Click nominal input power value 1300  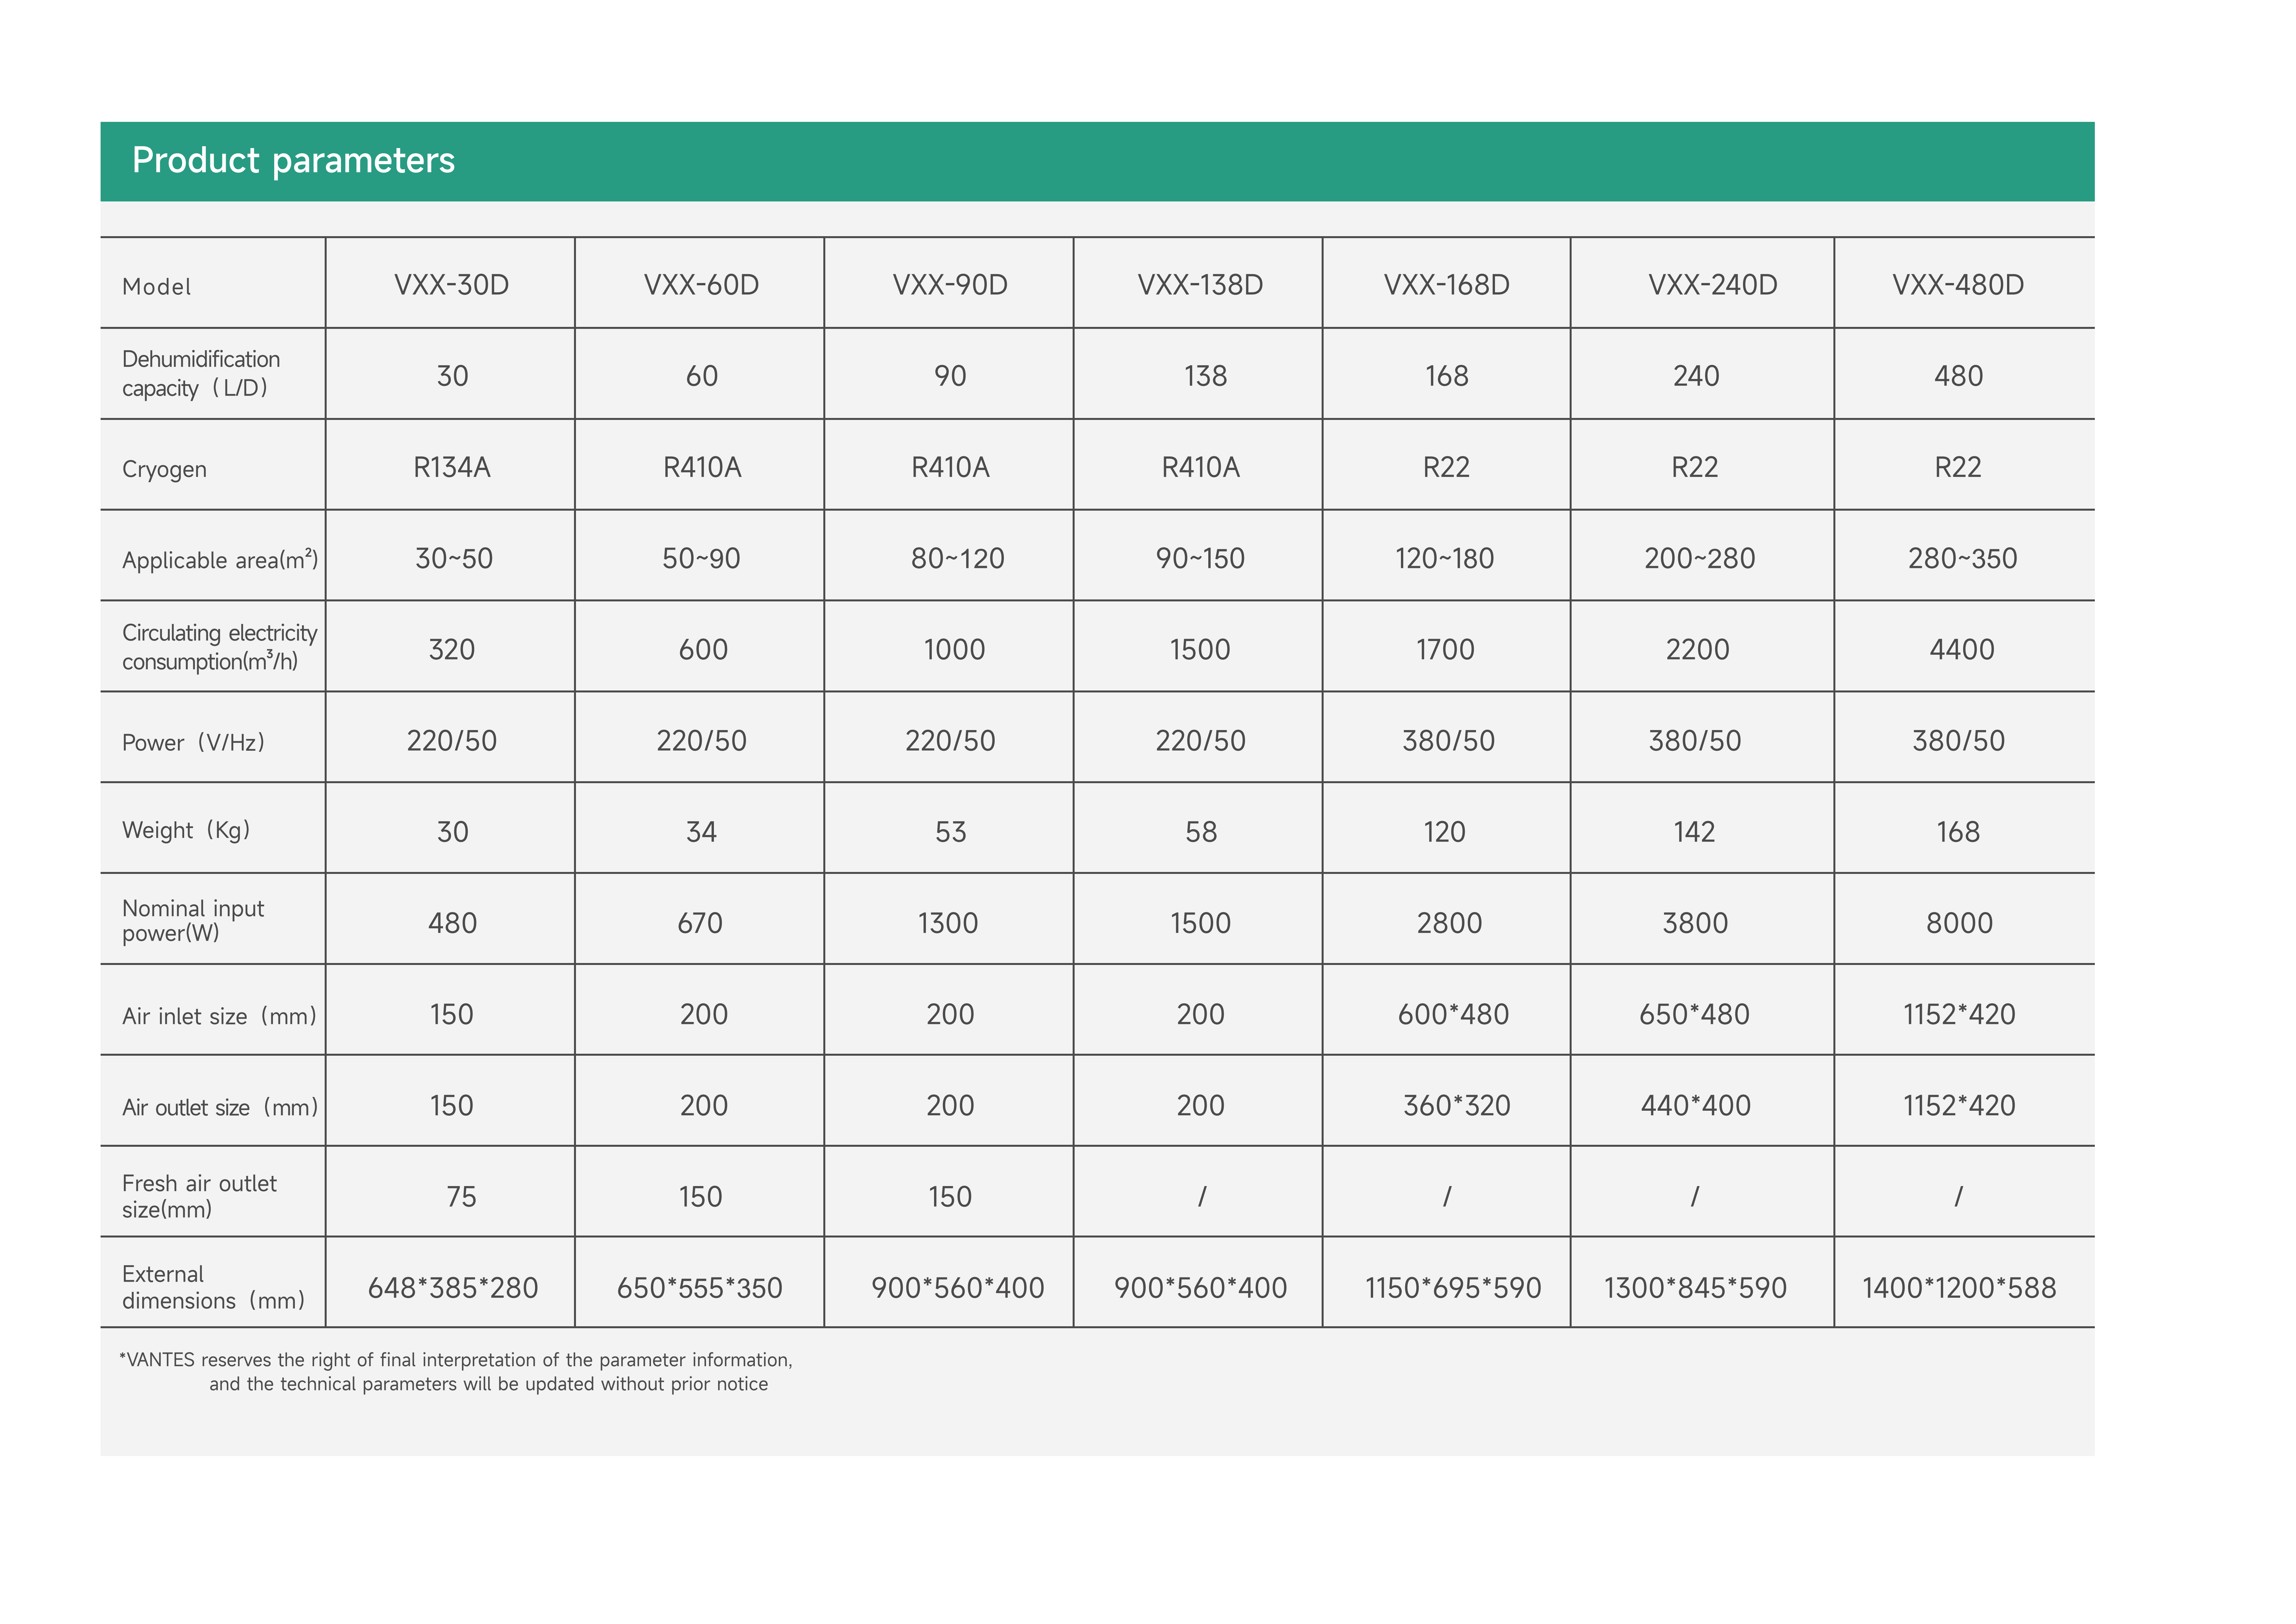tap(948, 923)
